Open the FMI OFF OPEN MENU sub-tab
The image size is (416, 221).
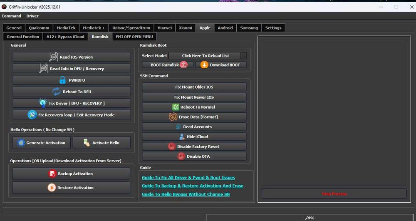(134, 37)
